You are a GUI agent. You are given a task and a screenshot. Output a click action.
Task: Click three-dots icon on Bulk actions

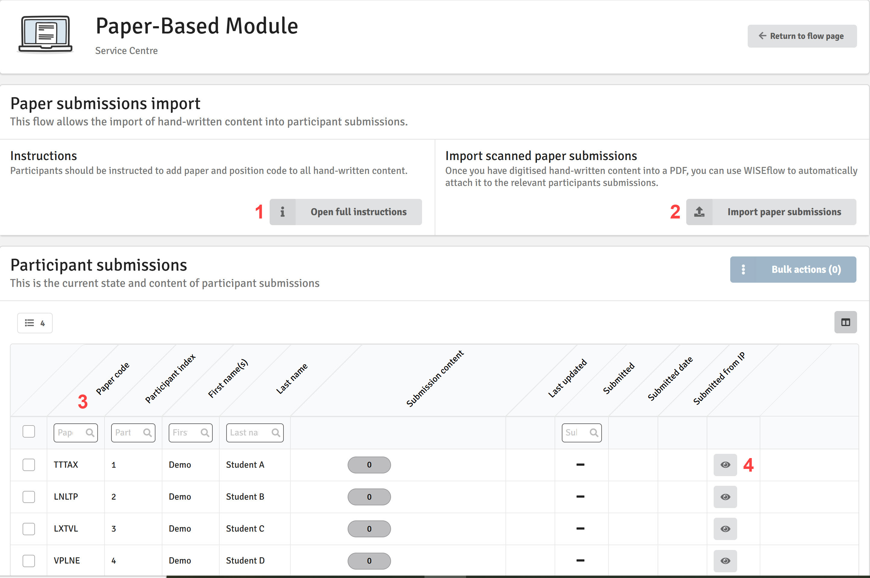743,269
